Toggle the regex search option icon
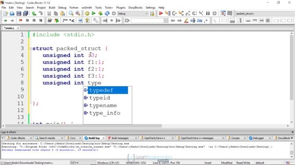This screenshot has height=165, width=295. tap(206, 21)
